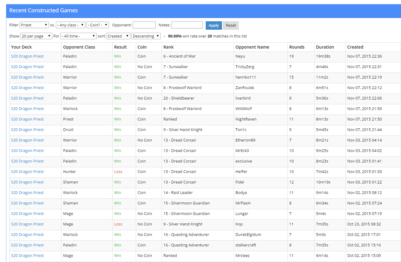Viewport: 401px width, 262px height.
Task: Open S20 Dragon Priest deck in Neyu row
Action: [x=27, y=56]
